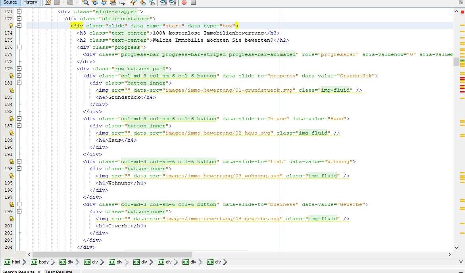Switch to the History tab
The width and height of the screenshot is (465, 273).
tap(30, 2)
